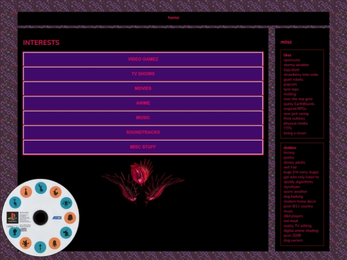347x260 pixels.
Task: Expand the TV SHOWS section
Action: [x=143, y=74]
